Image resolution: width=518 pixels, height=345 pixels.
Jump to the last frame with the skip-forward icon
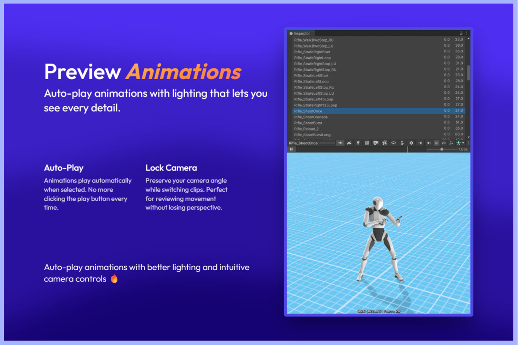[429, 143]
